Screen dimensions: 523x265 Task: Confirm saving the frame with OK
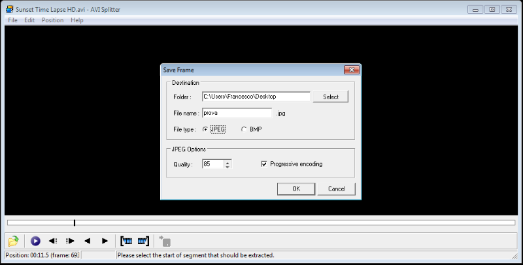[x=295, y=189]
